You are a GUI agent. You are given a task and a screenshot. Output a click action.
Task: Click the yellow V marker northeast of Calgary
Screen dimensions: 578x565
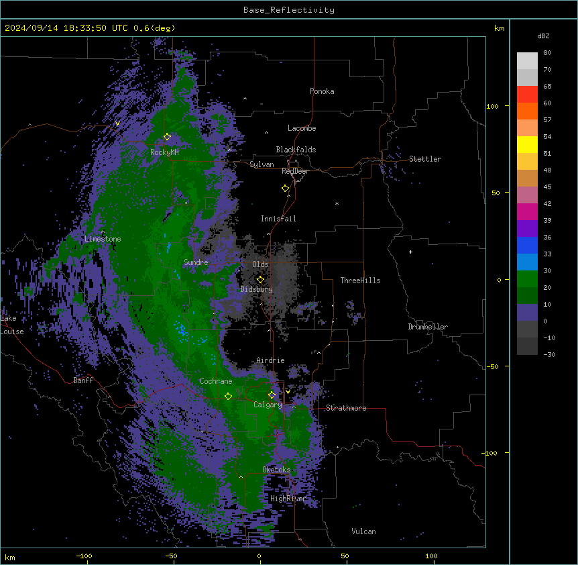tap(288, 392)
